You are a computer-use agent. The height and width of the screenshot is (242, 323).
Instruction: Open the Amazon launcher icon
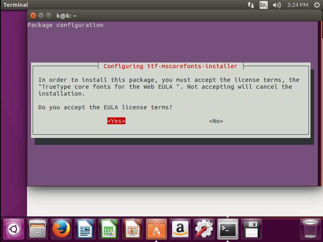pos(180,229)
